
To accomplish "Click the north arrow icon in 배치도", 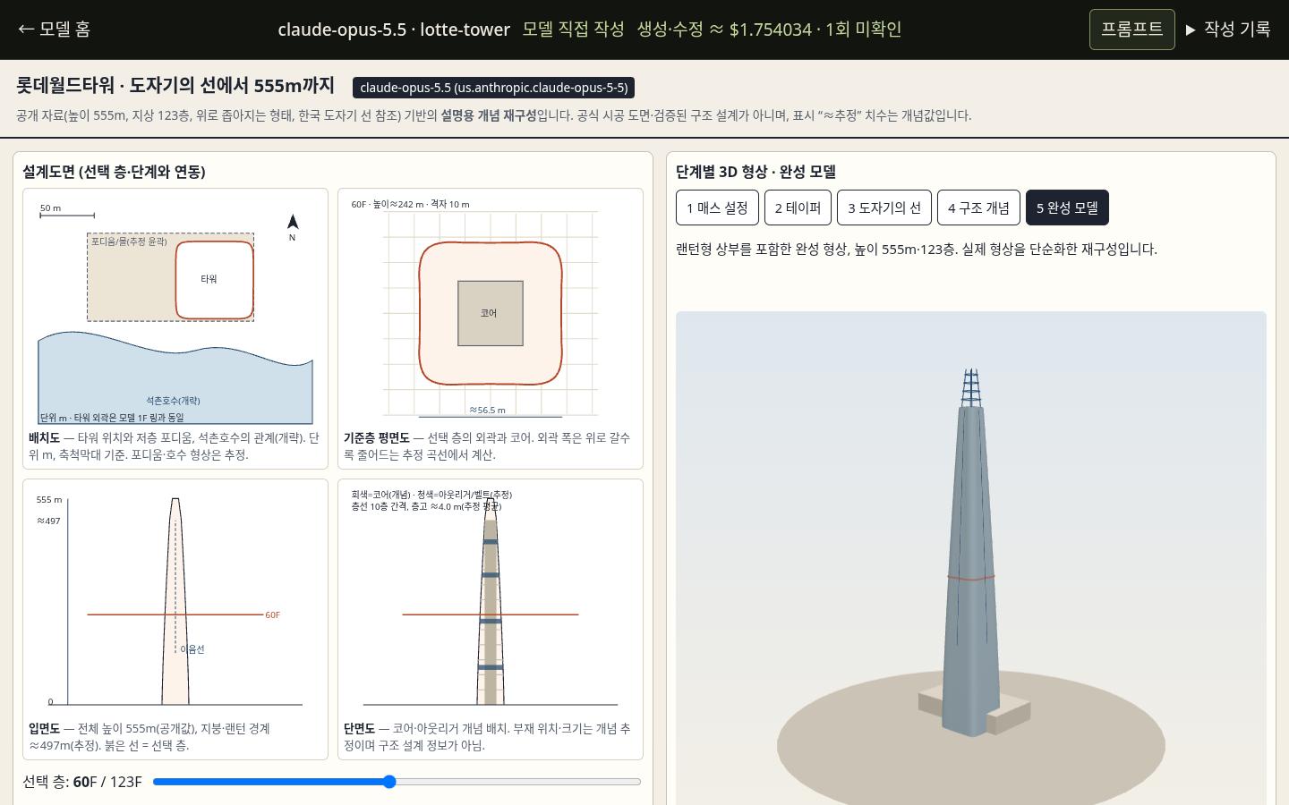I will 292,227.
